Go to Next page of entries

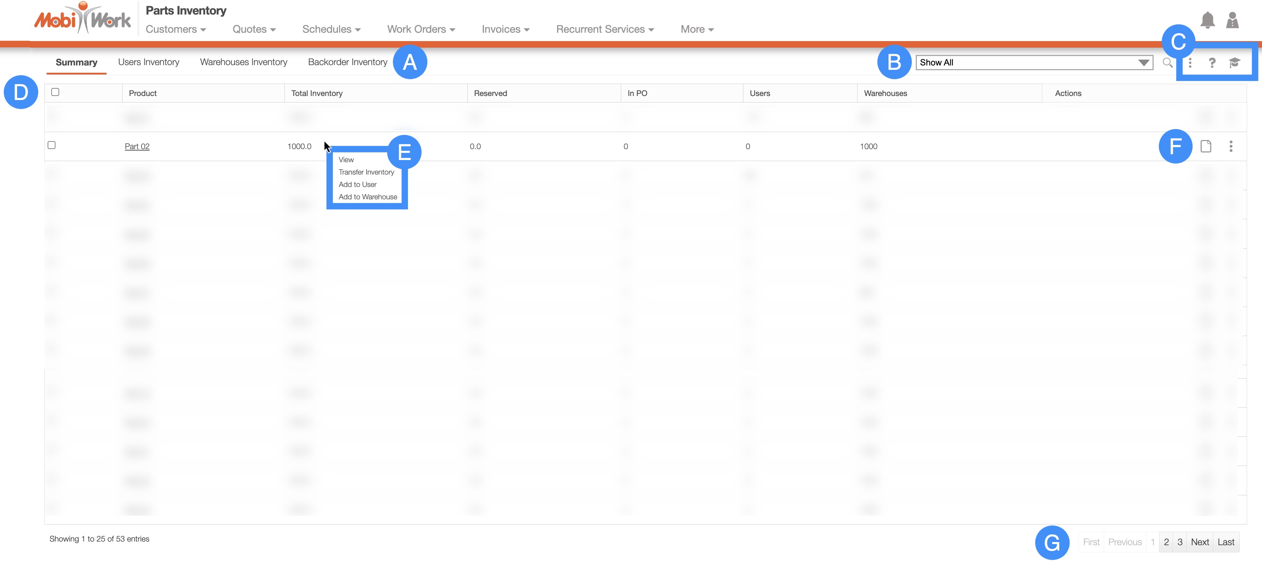click(x=1200, y=542)
